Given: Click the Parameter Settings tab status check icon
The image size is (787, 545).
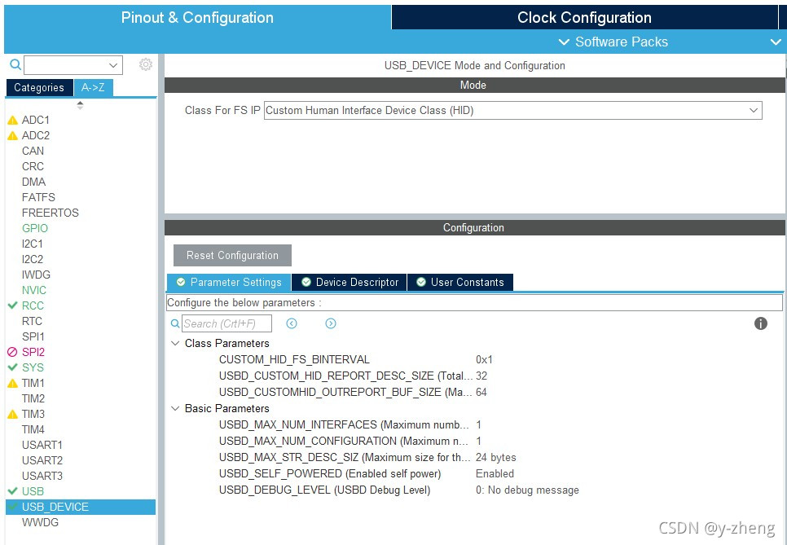Looking at the screenshot, I should tap(181, 282).
